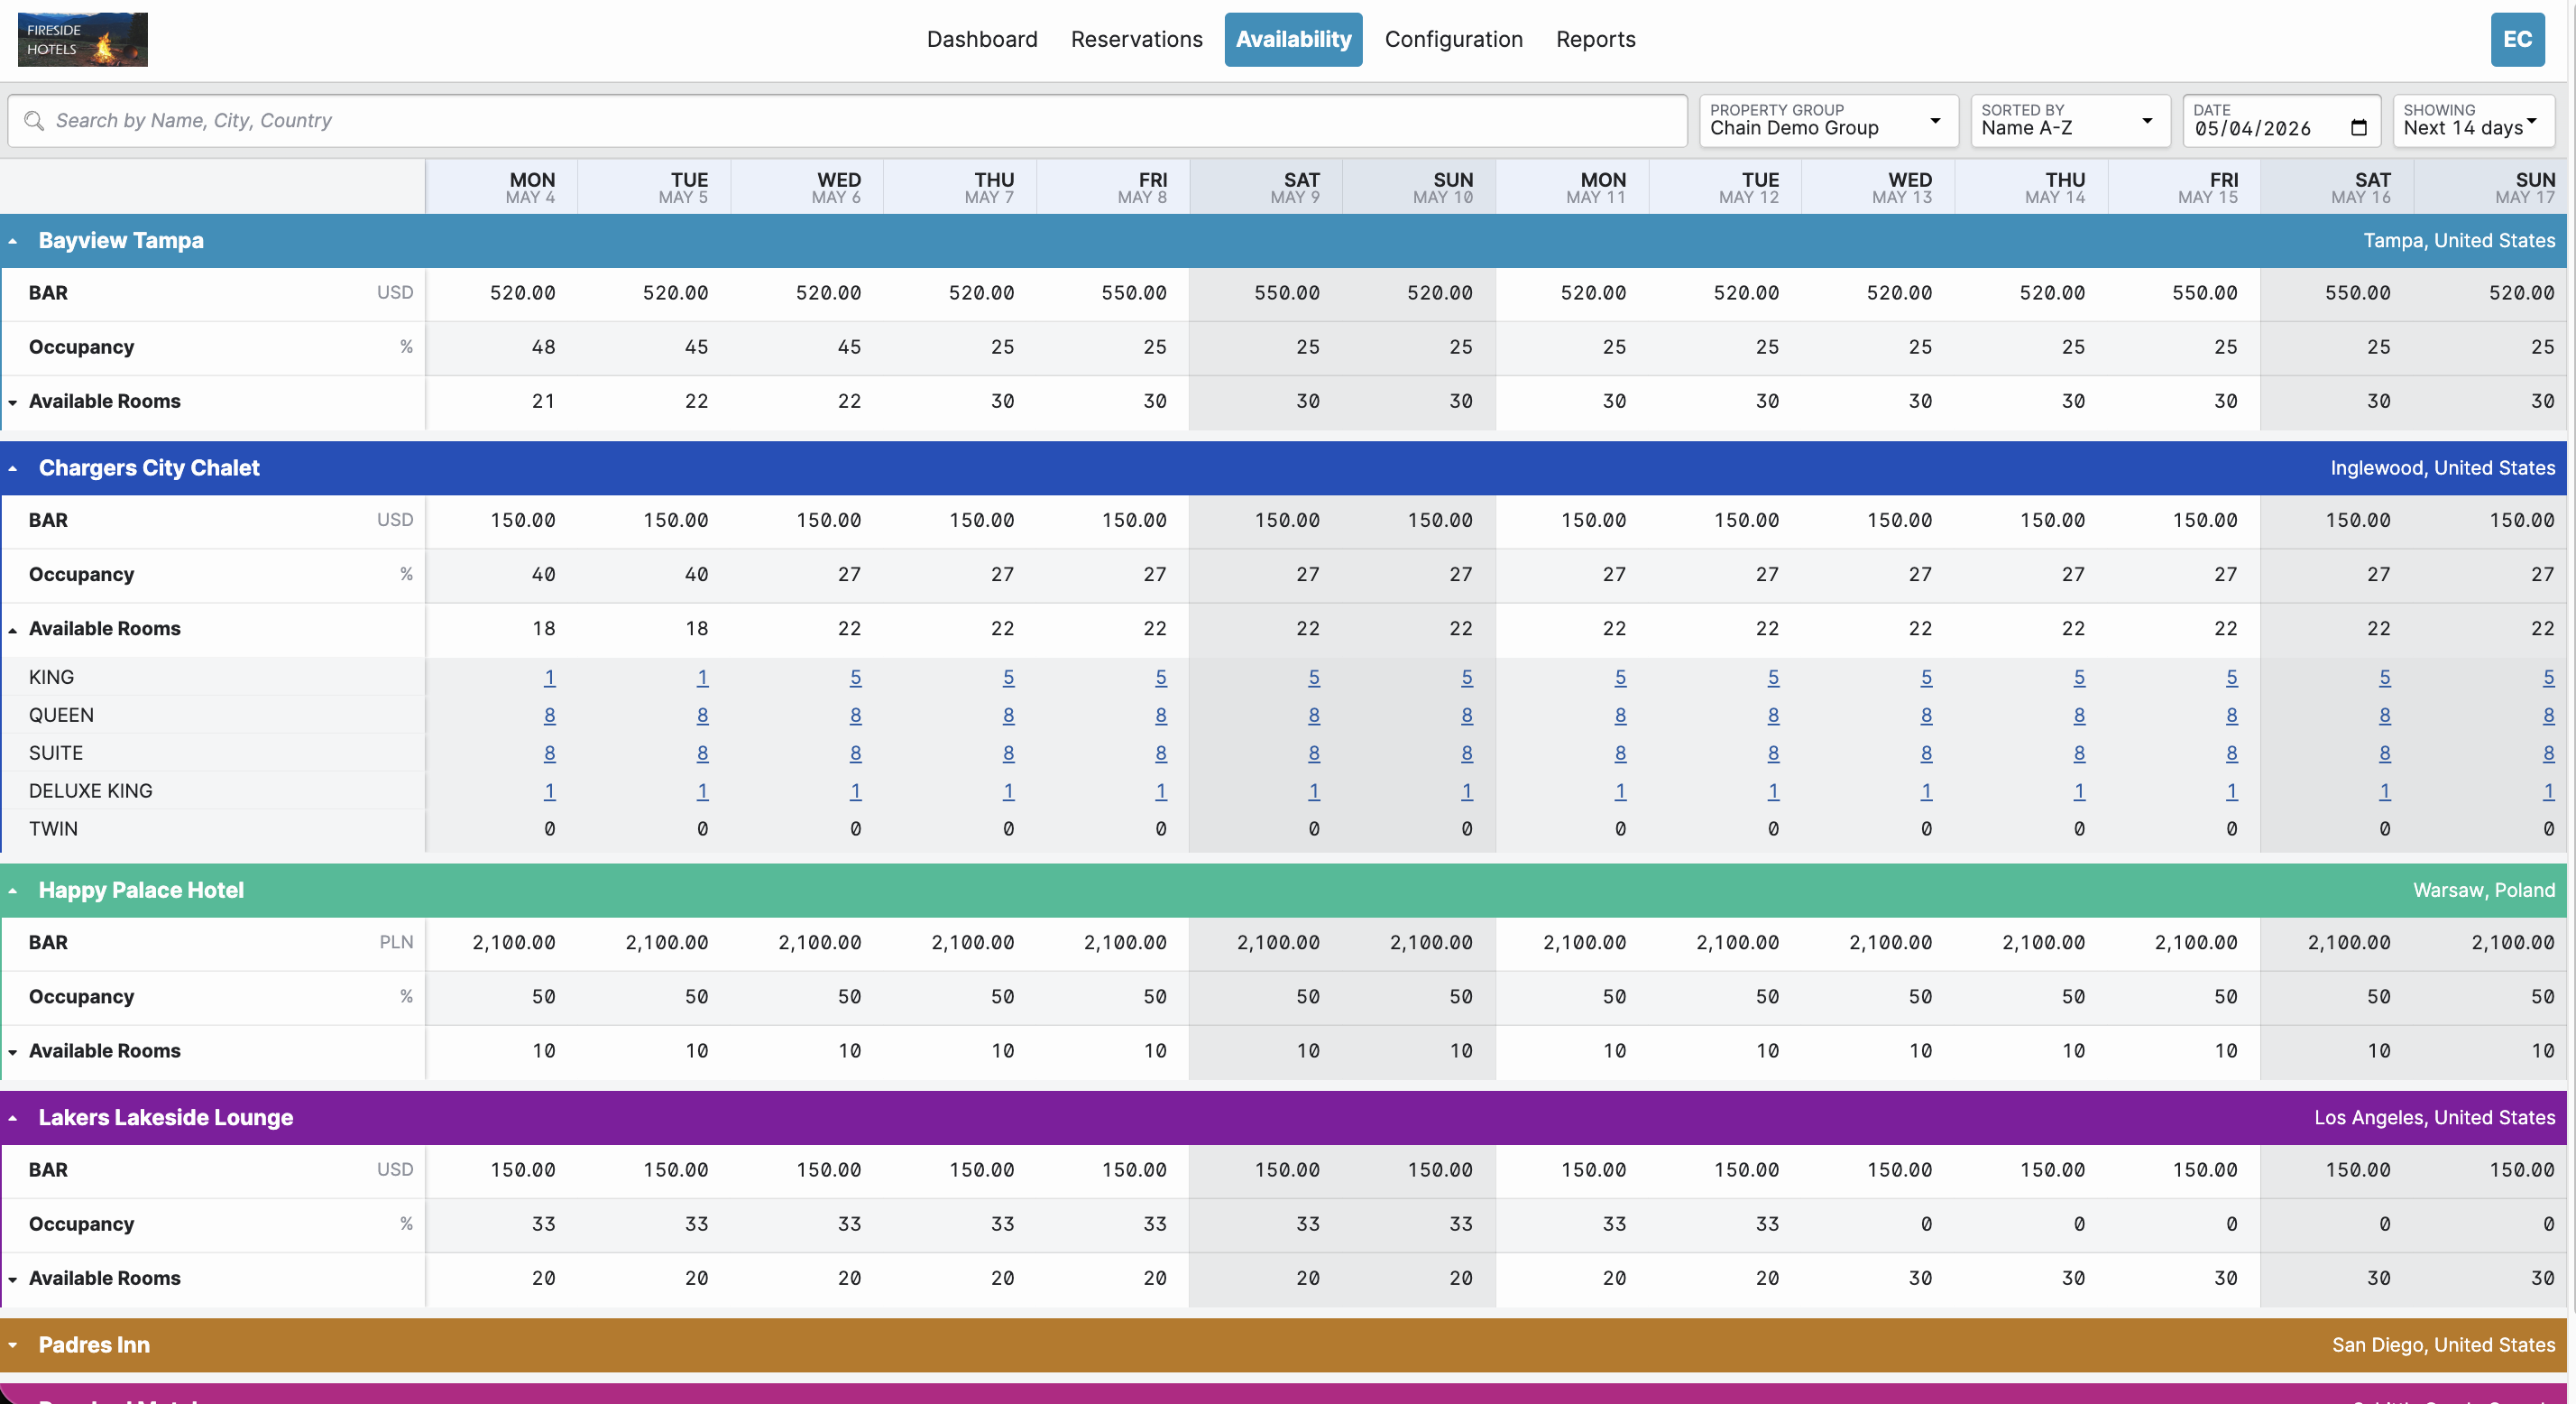Click Bayview Tampa available rooms 21
The width and height of the screenshot is (2576, 1404).
(x=543, y=402)
